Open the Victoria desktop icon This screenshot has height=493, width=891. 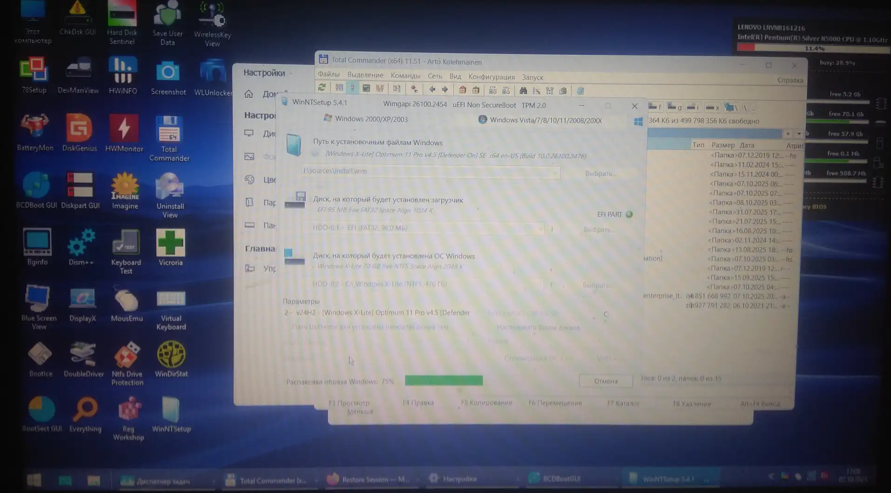tap(170, 247)
